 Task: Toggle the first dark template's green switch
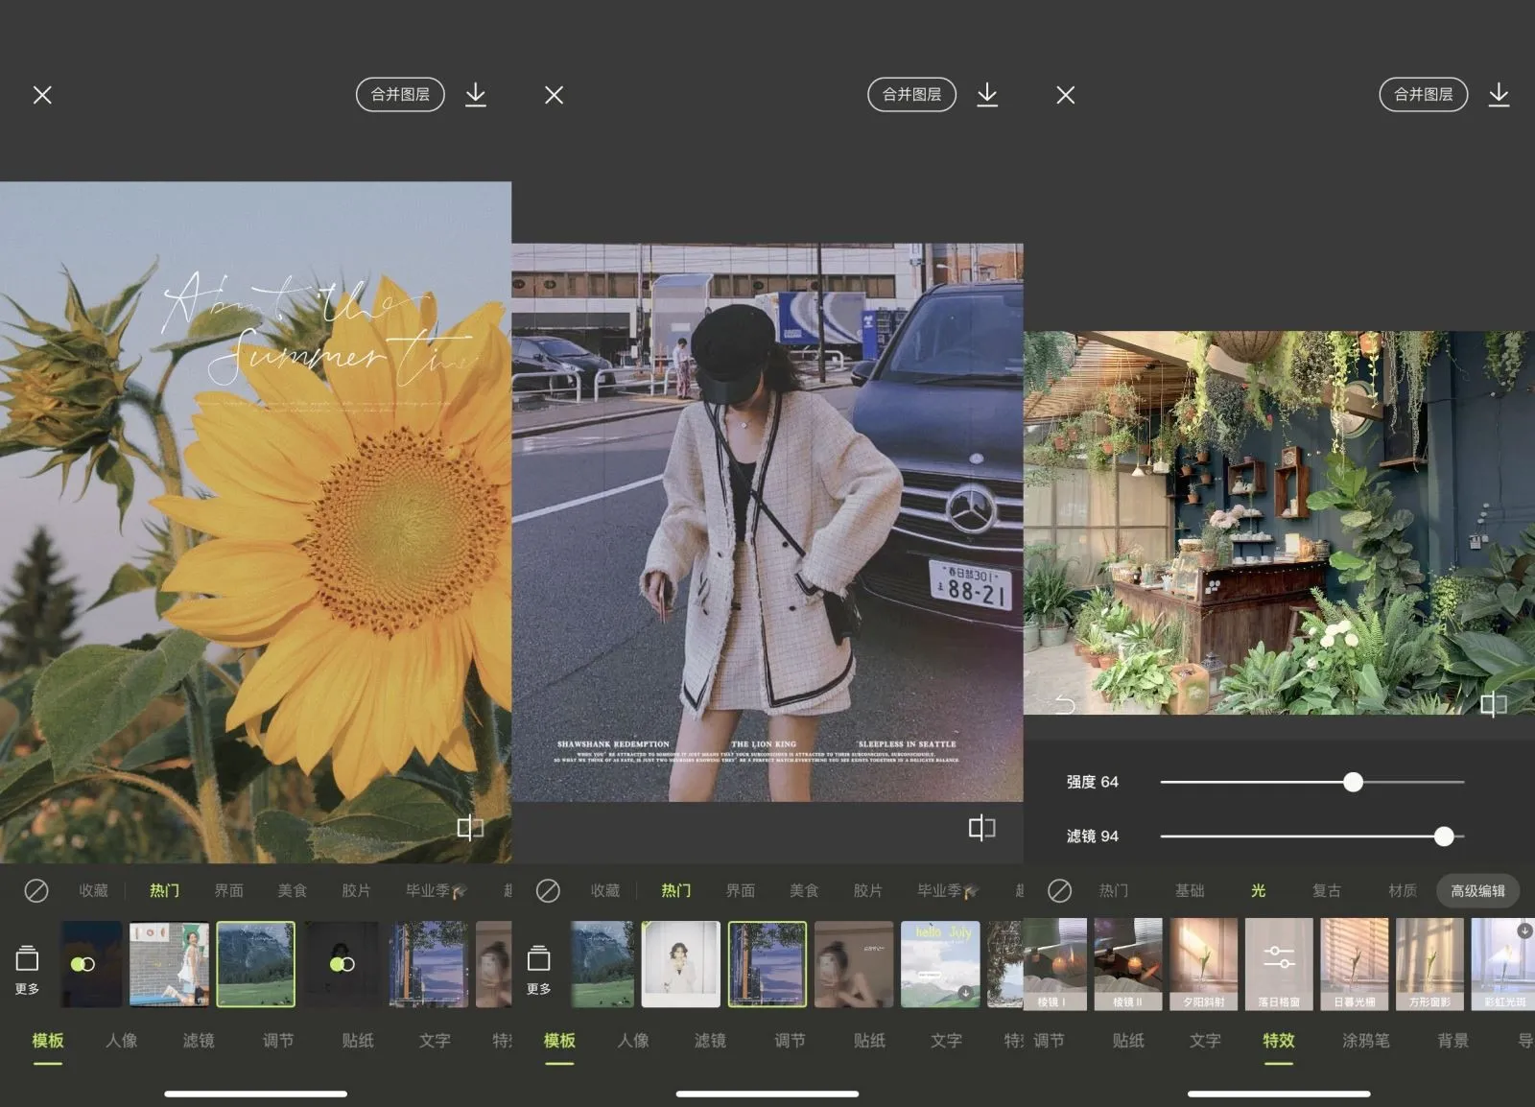tap(83, 964)
